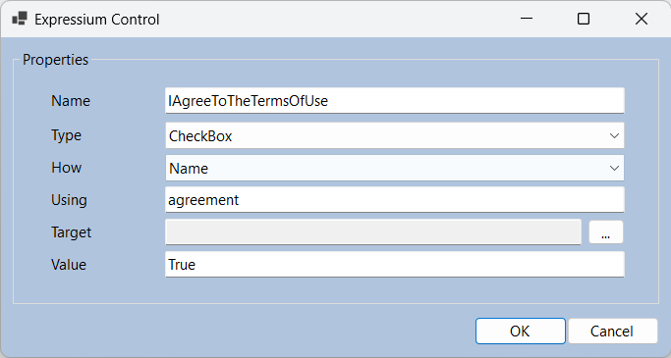Click the Type label text
This screenshot has height=358, width=671.
click(x=67, y=135)
